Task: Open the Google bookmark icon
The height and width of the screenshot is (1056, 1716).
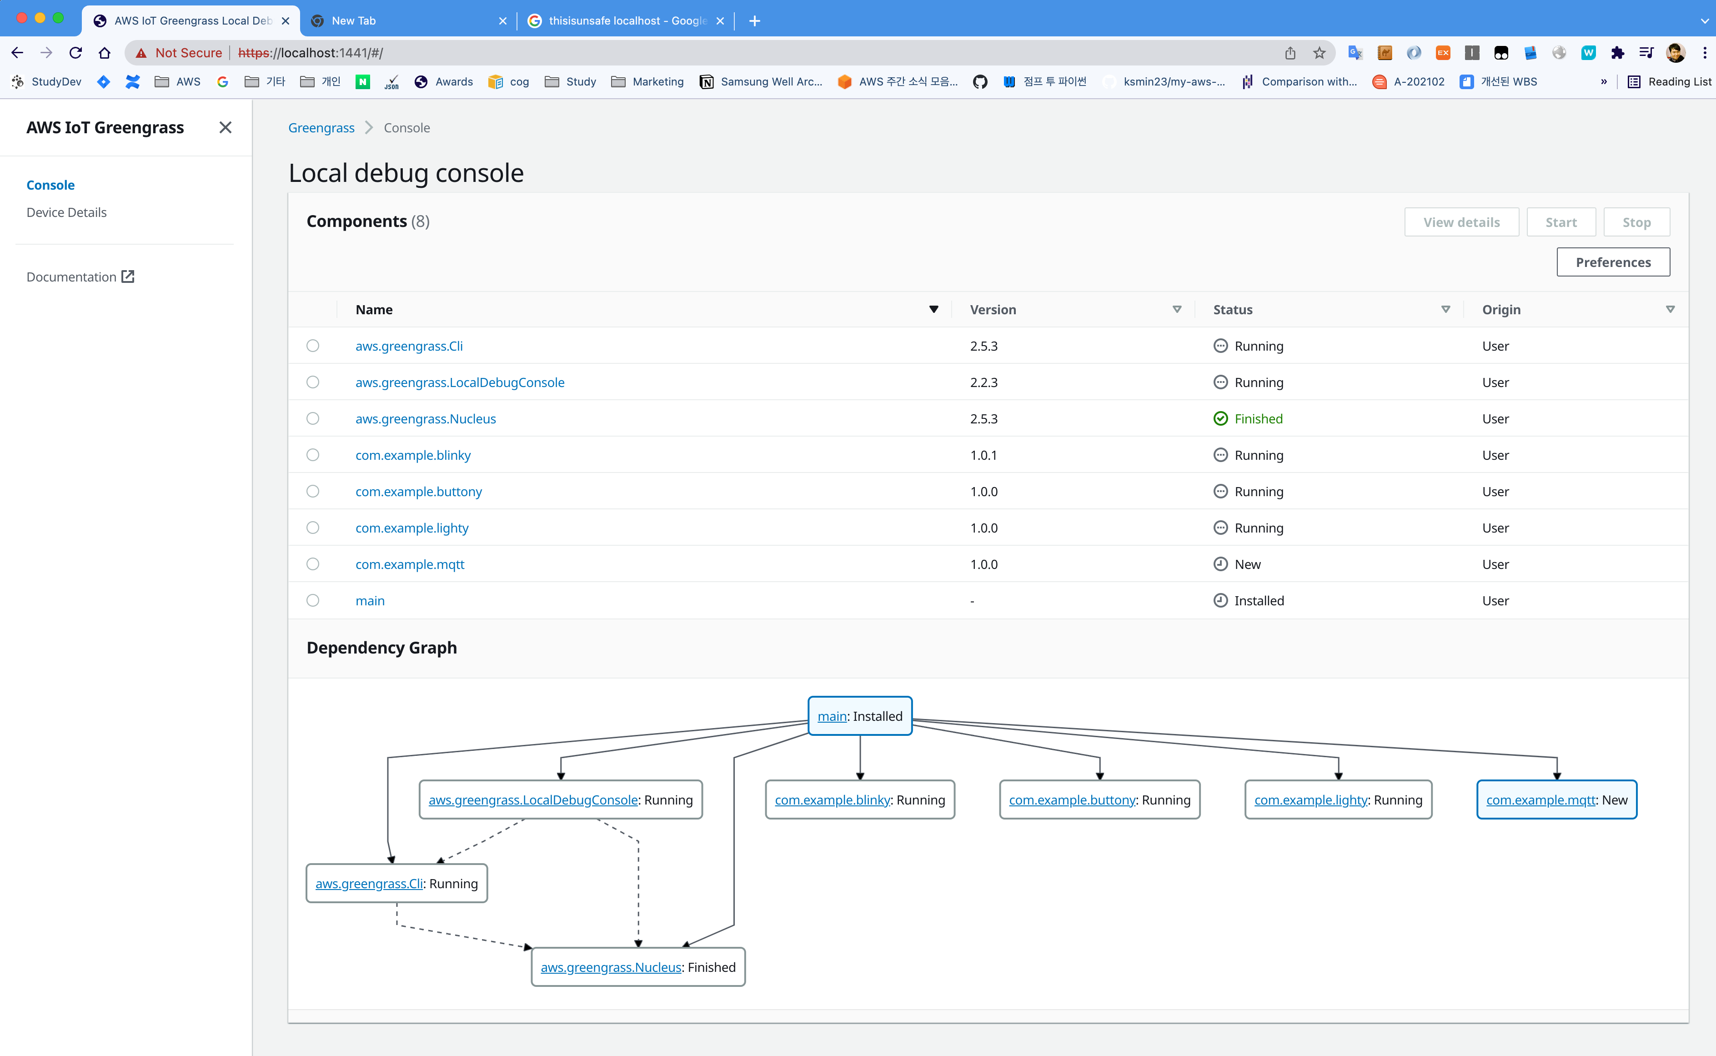Action: pos(223,82)
